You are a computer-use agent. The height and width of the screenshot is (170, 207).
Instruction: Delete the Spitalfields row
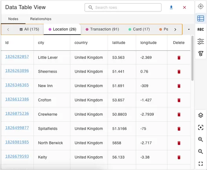(179, 129)
